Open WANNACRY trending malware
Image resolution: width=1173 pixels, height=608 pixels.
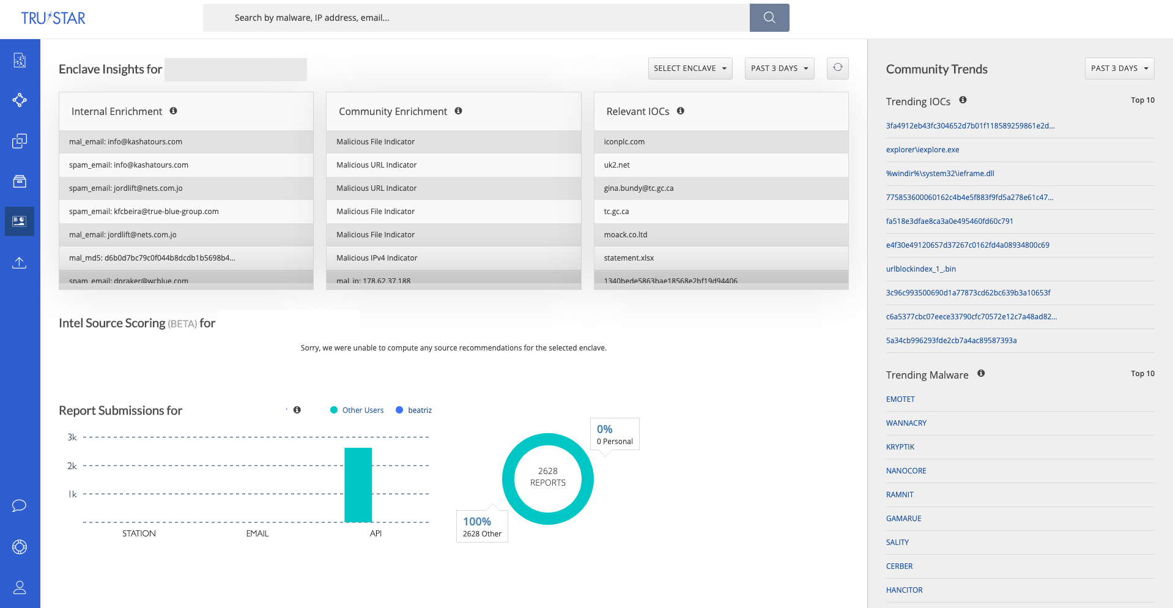coord(906,423)
